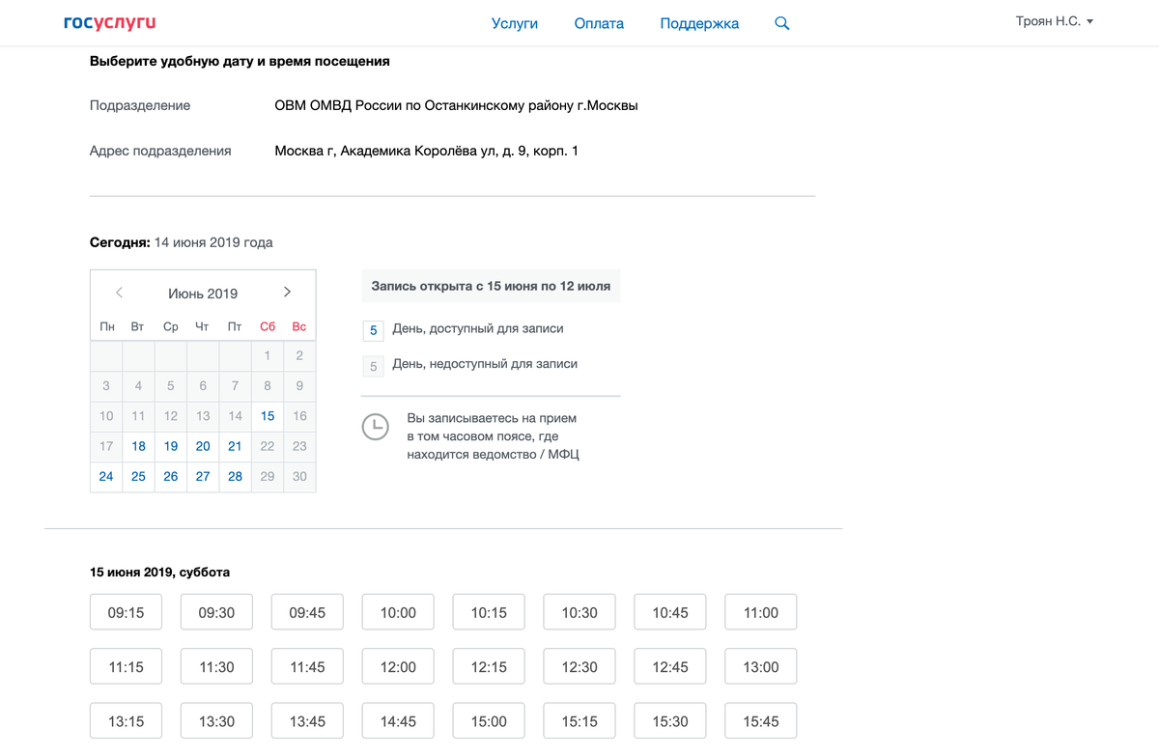Choose the 10:00 time slot

[x=398, y=612]
